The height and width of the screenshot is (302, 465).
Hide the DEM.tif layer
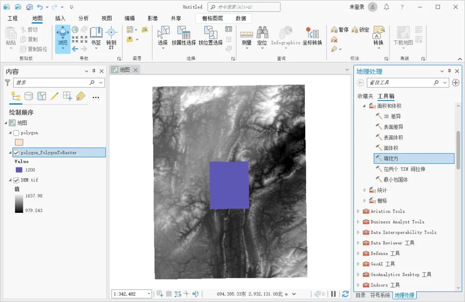pos(16,180)
